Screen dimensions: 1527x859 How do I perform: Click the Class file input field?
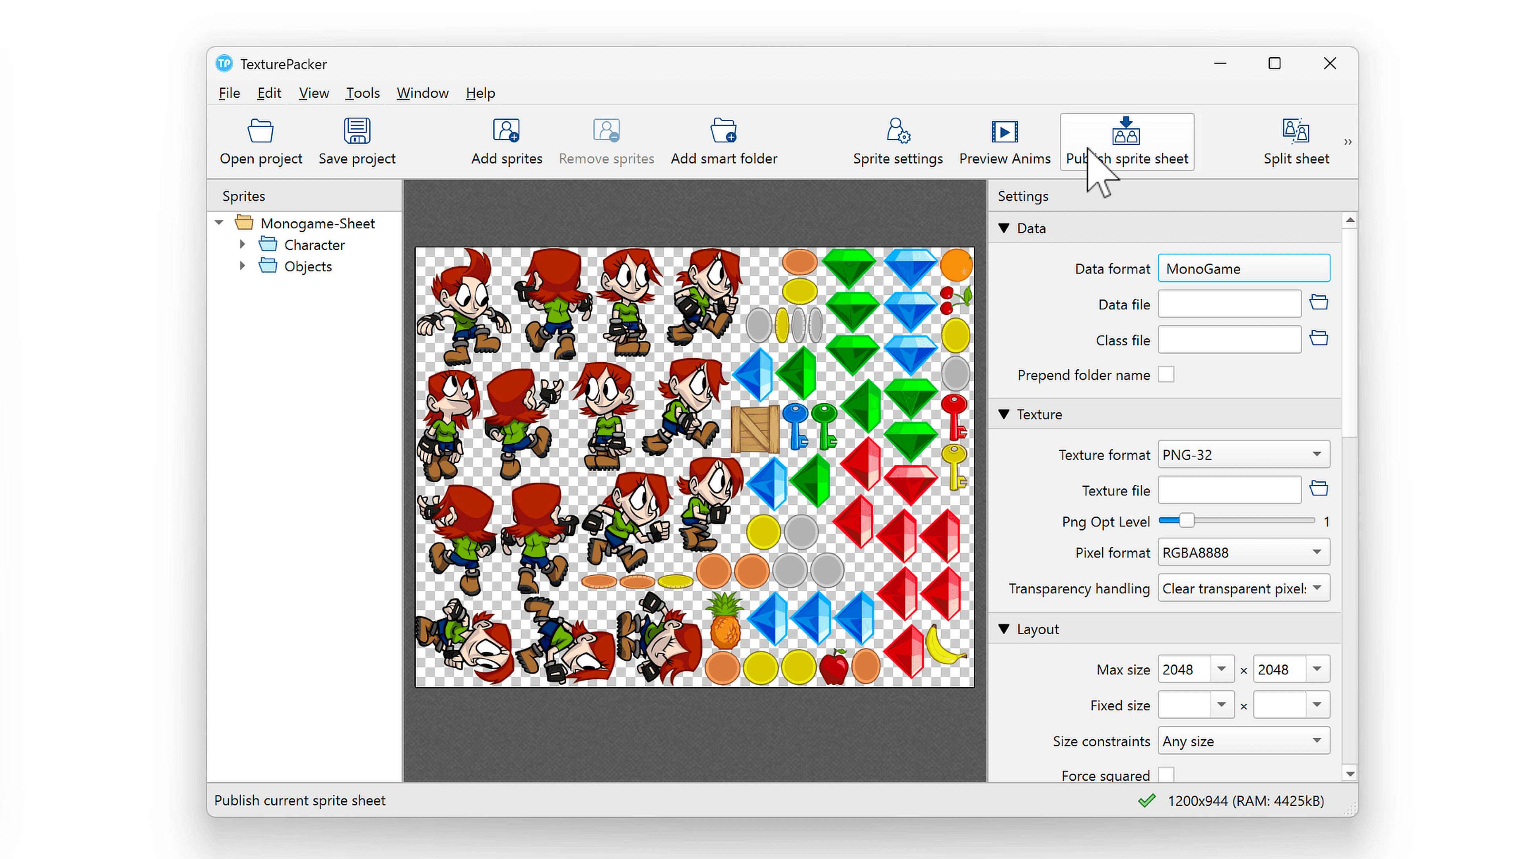coord(1229,340)
